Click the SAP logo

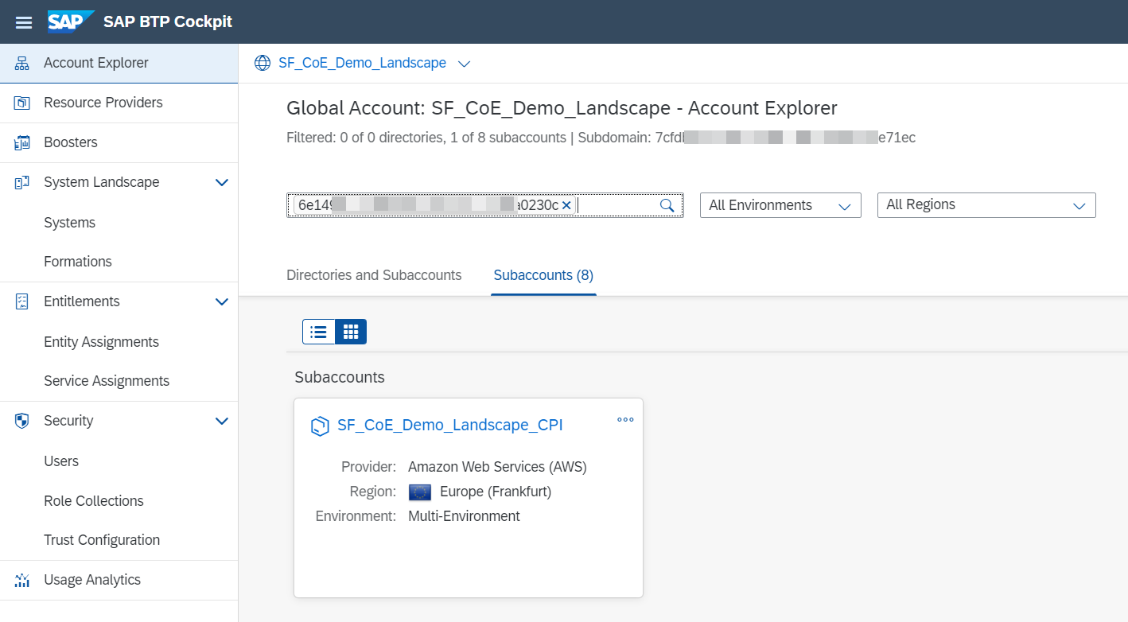click(x=71, y=21)
